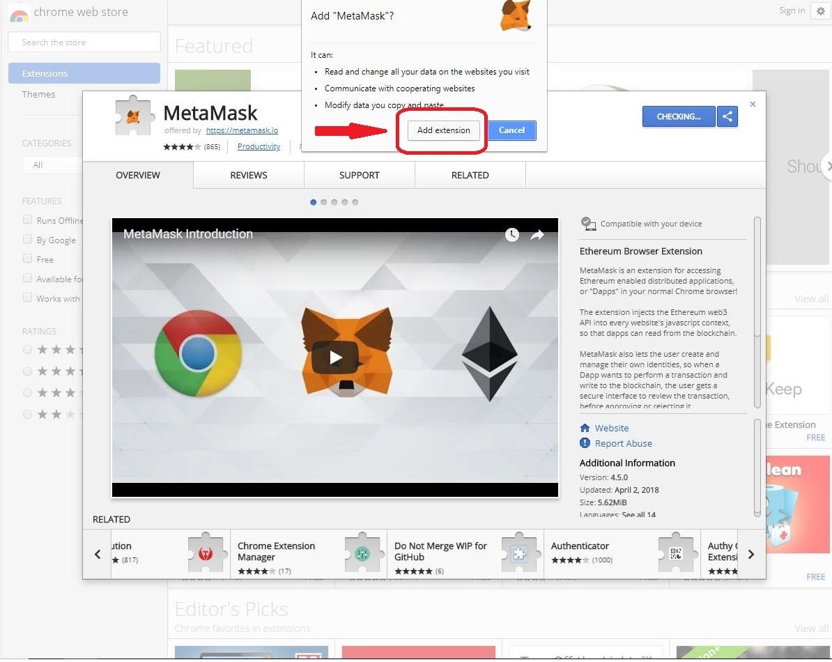Cancel the MetaMask install dialog
832x662 pixels.
tap(511, 130)
